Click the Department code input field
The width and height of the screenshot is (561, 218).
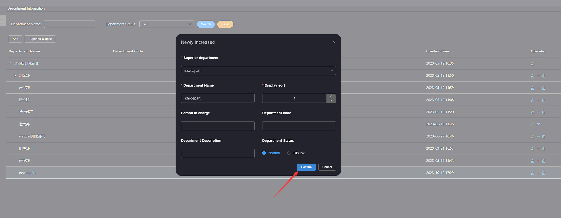[x=299, y=126]
